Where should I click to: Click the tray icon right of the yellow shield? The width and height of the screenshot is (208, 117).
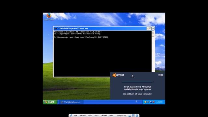pyautogui.click(x=148, y=102)
